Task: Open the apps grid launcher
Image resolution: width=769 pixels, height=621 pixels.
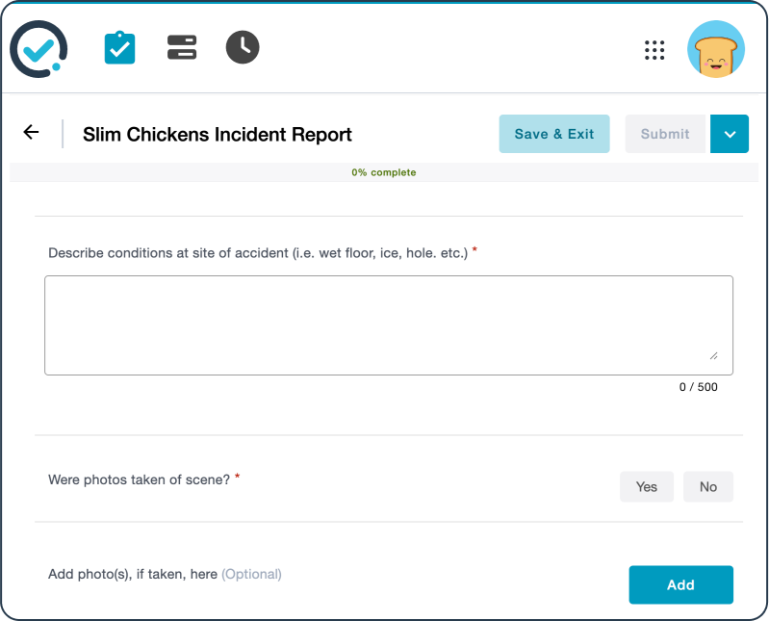Action: click(654, 50)
